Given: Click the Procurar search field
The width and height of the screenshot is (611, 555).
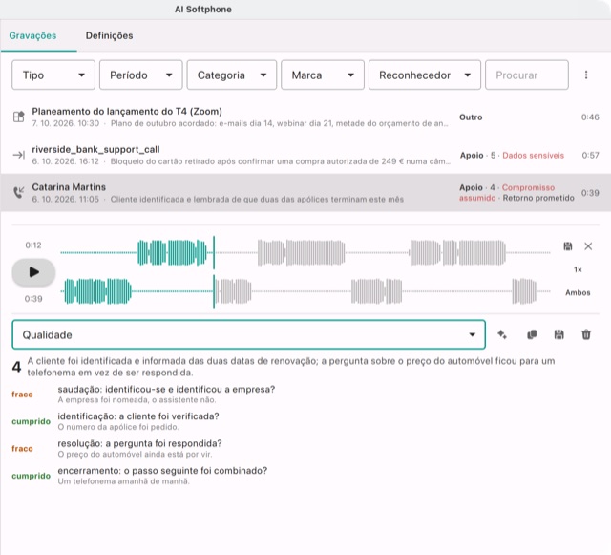Looking at the screenshot, I should tap(526, 75).
